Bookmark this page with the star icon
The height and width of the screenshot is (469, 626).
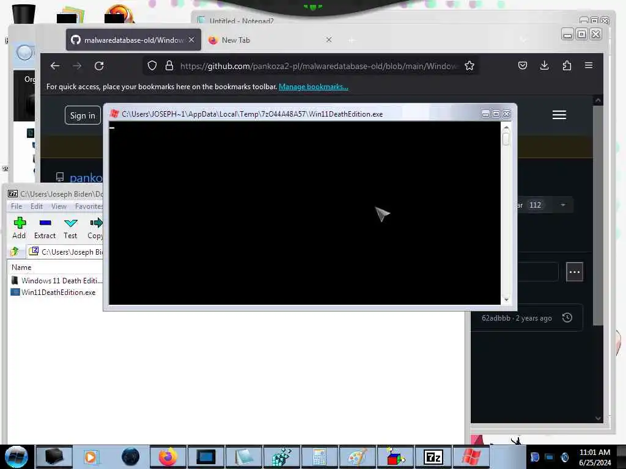click(469, 66)
